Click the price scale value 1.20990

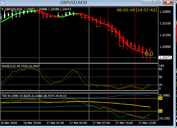coord(165,47)
